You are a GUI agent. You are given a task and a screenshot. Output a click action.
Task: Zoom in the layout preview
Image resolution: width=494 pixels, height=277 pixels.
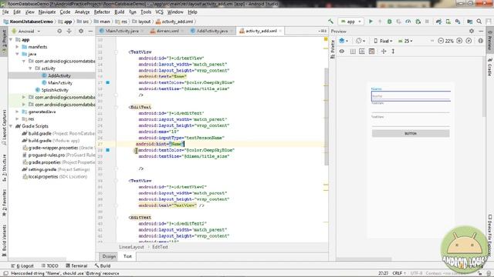pos(459,41)
